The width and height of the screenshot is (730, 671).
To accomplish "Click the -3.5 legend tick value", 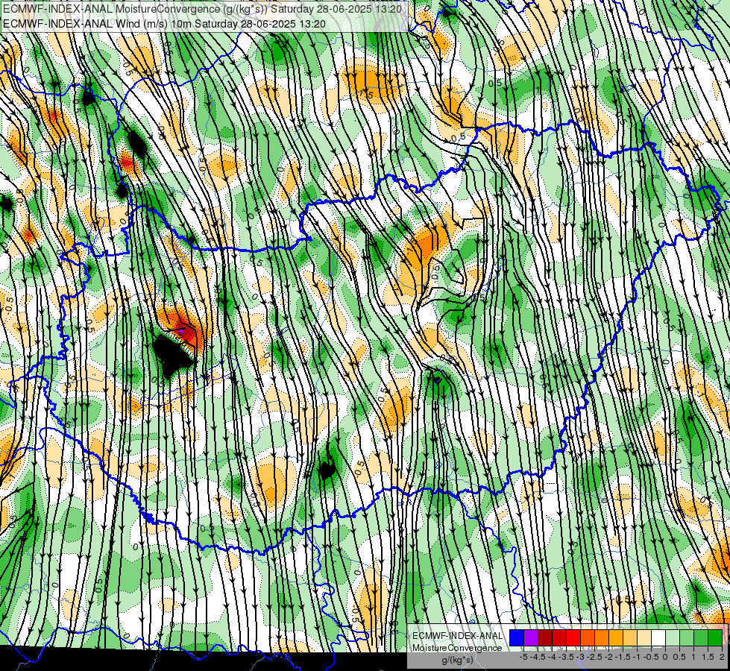I will (566, 657).
